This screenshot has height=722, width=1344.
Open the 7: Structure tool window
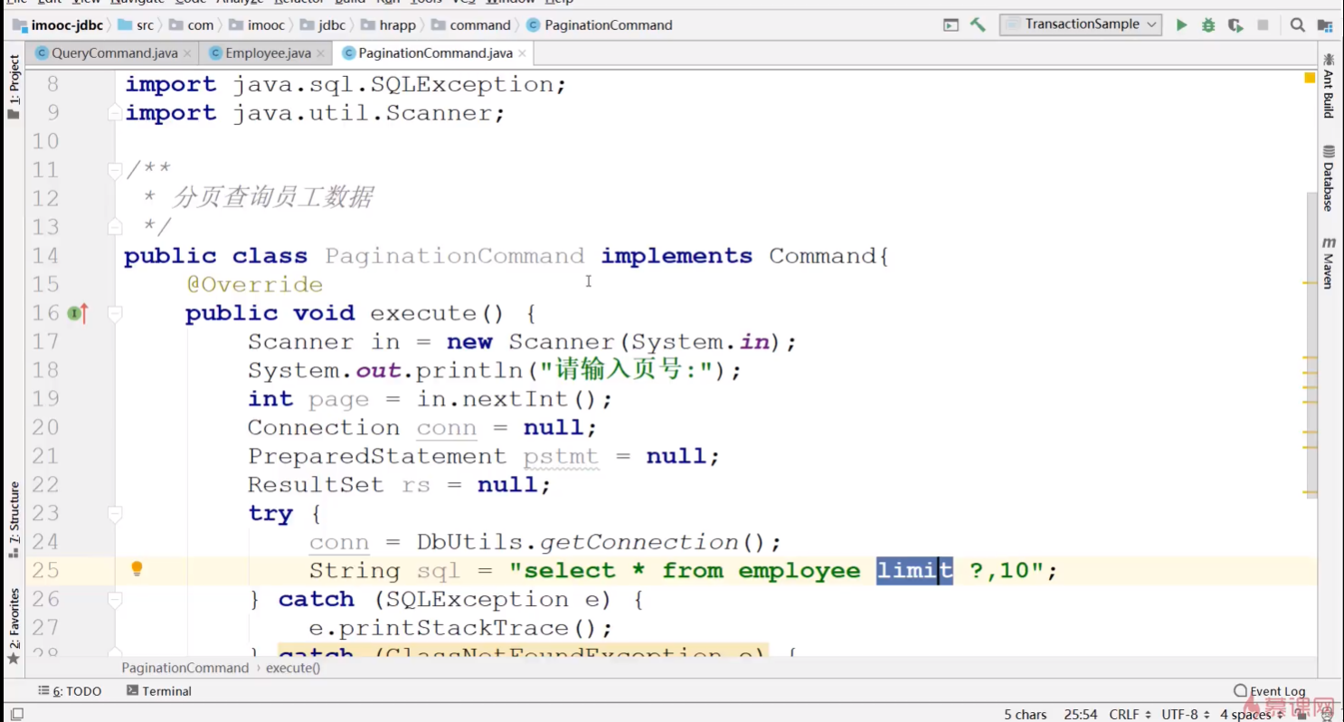click(14, 519)
